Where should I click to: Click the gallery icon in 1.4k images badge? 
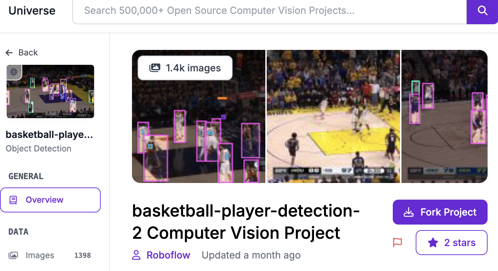click(155, 68)
